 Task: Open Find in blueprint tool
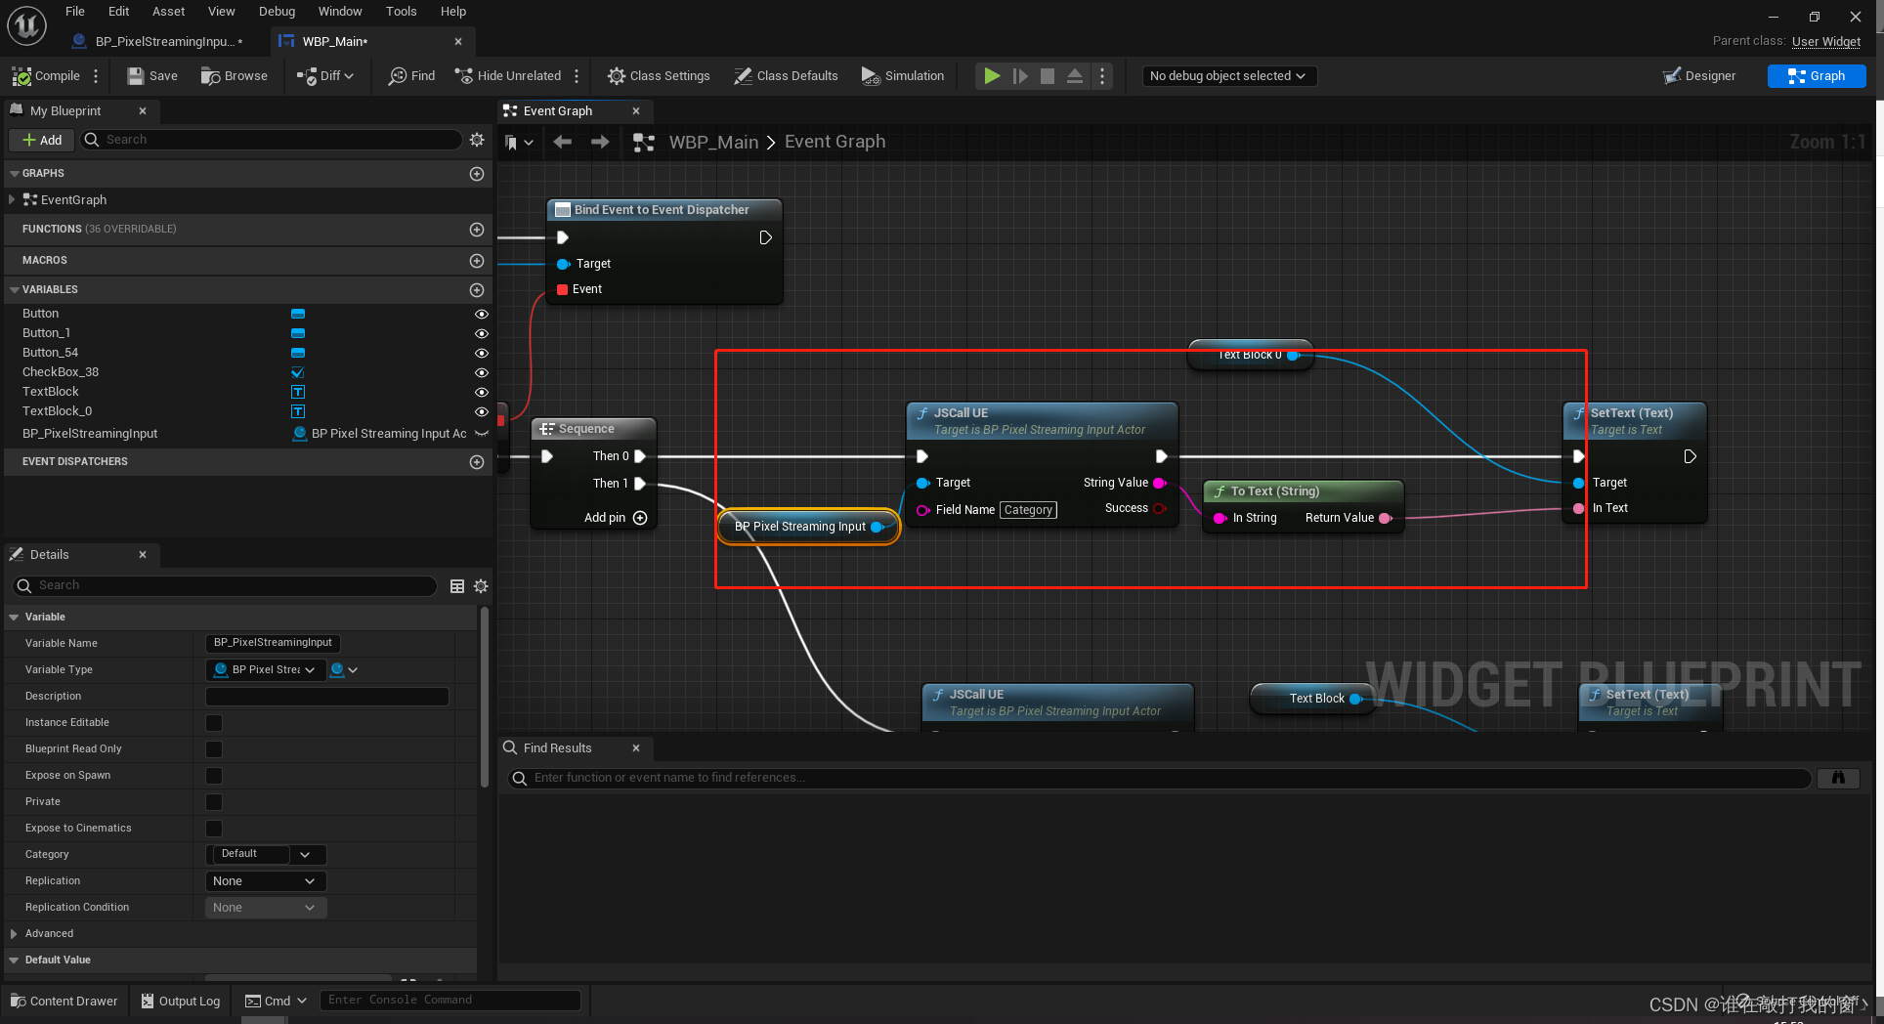[411, 76]
